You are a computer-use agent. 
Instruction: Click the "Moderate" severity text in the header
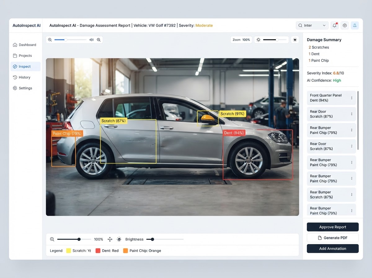coord(204,25)
